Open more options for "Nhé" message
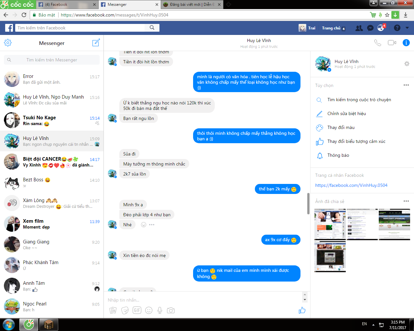 (x=152, y=225)
